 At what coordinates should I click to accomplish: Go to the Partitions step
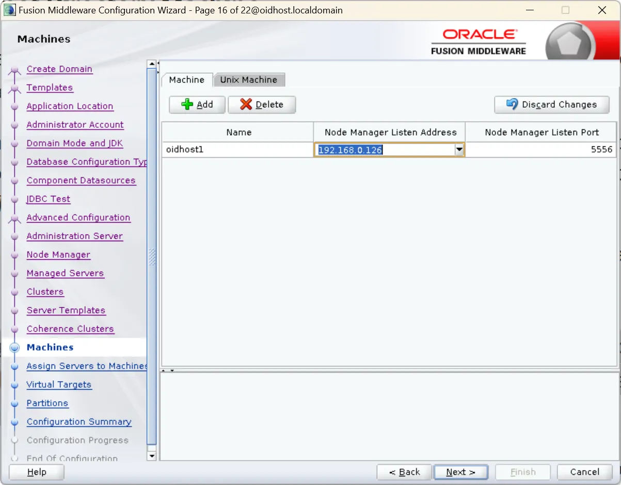47,403
